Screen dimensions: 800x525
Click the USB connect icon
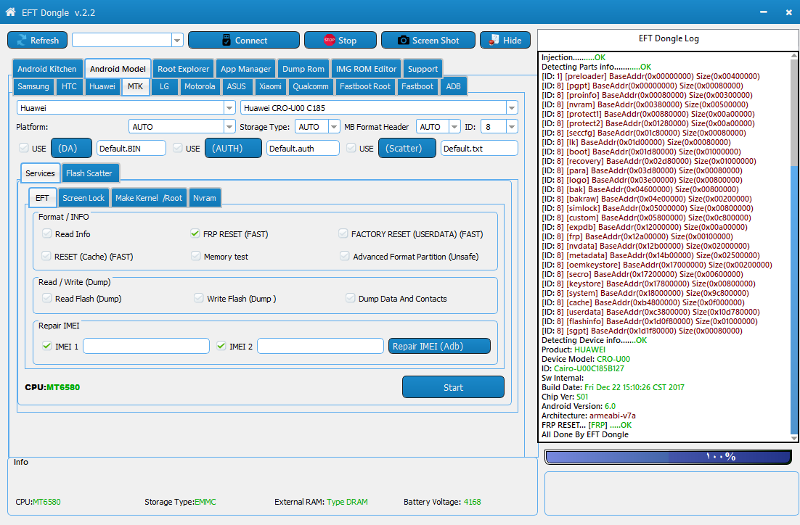coord(226,41)
